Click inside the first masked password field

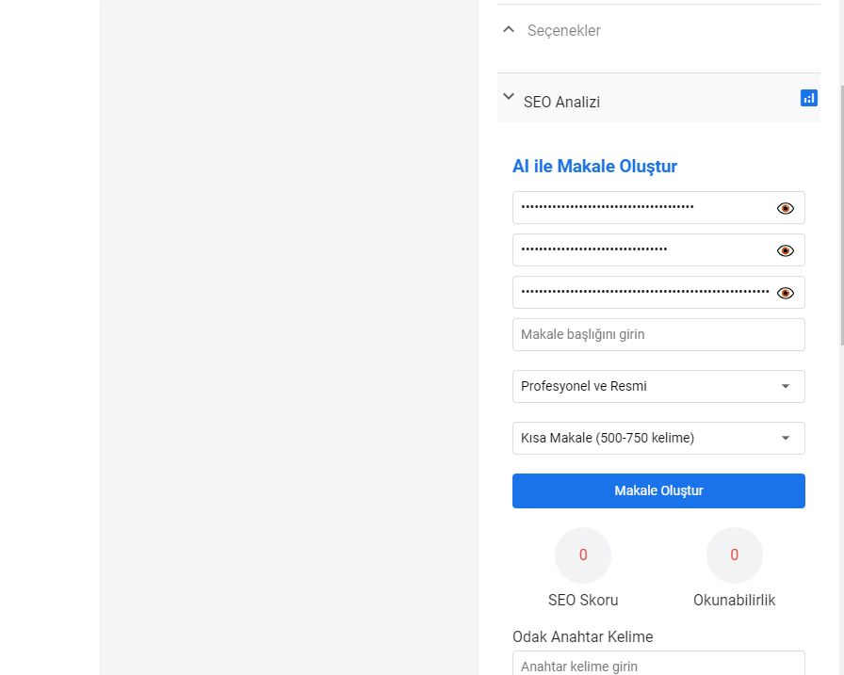click(643, 208)
